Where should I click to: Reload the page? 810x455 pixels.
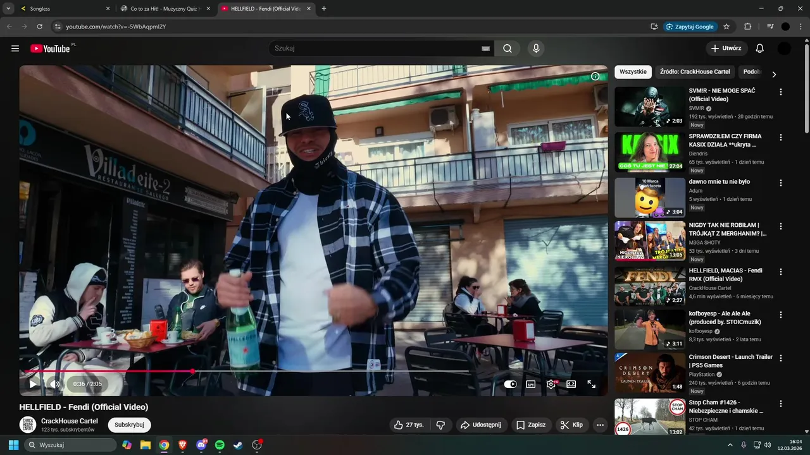point(39,27)
